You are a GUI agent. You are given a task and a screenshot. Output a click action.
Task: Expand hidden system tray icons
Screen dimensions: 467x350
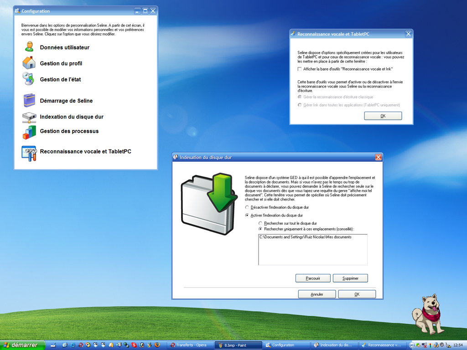click(x=412, y=345)
